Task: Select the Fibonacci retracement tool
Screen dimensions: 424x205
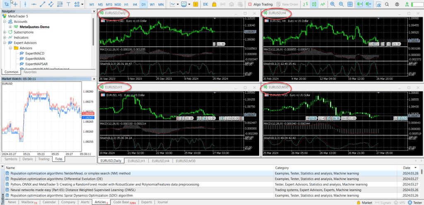Action: (60, 4)
